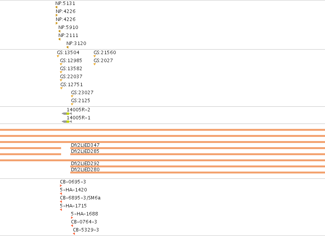Open the GS:23027 feature label

tap(82, 93)
